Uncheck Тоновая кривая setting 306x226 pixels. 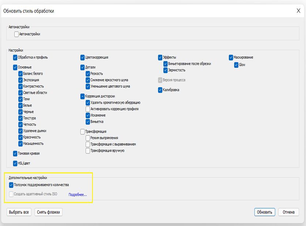pyautogui.click(x=15, y=153)
